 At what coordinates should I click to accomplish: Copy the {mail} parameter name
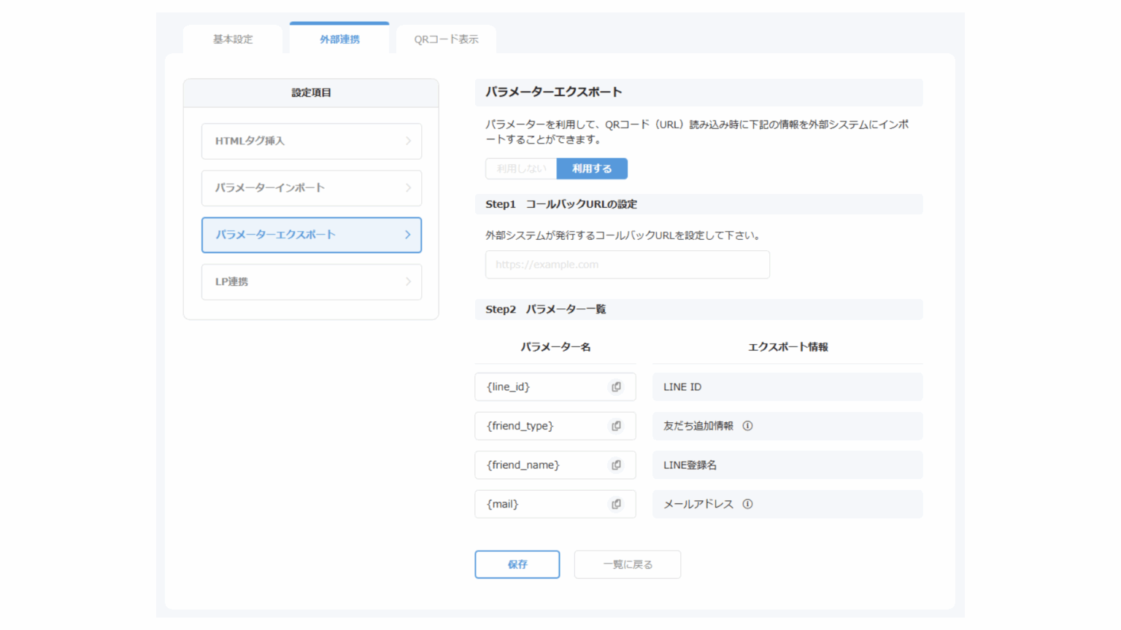pyautogui.click(x=616, y=504)
